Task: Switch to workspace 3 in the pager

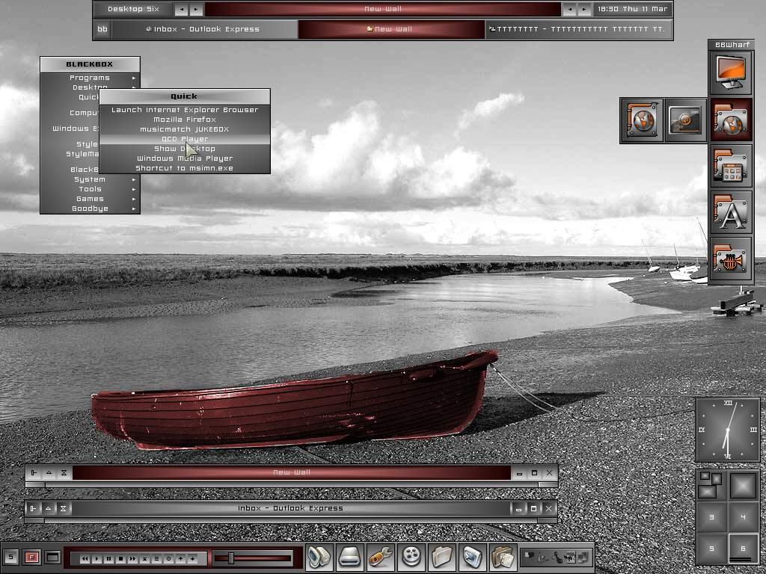Action: coord(711,516)
